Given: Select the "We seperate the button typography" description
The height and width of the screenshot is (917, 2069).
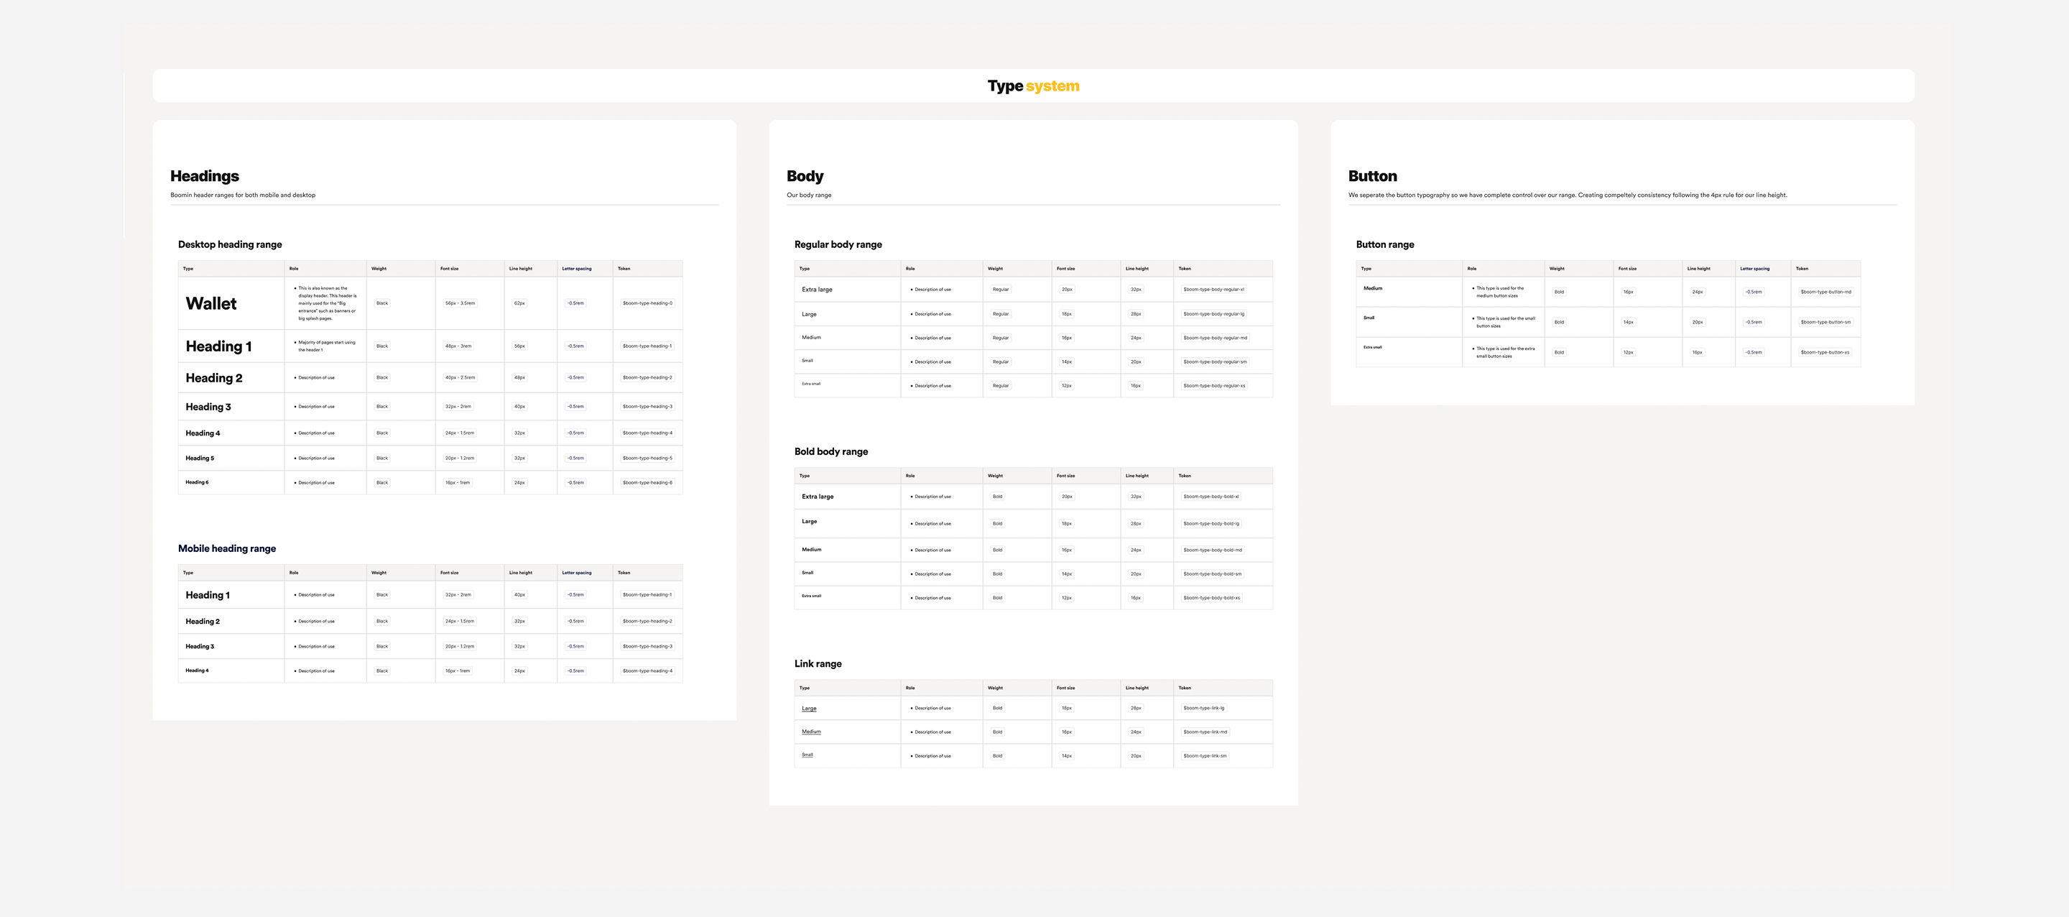Looking at the screenshot, I should tap(1567, 195).
